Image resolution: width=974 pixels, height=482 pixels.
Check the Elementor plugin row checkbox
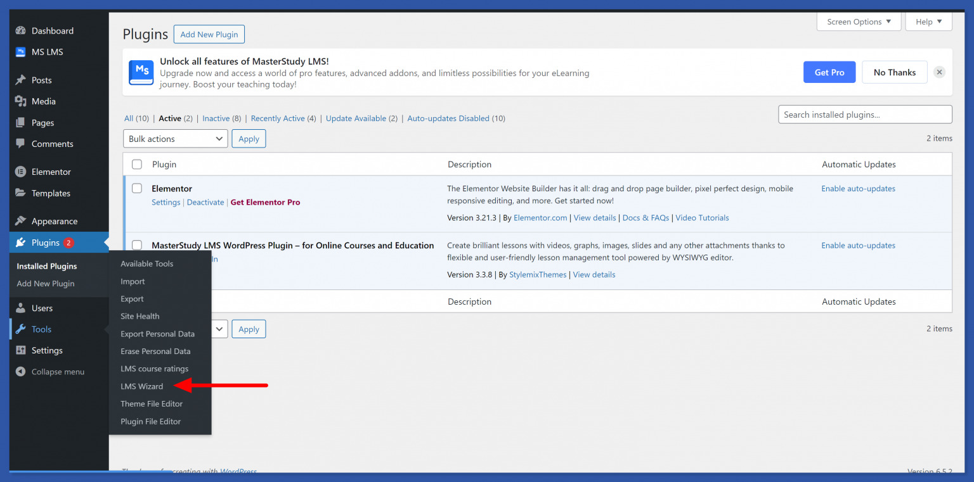[136, 188]
